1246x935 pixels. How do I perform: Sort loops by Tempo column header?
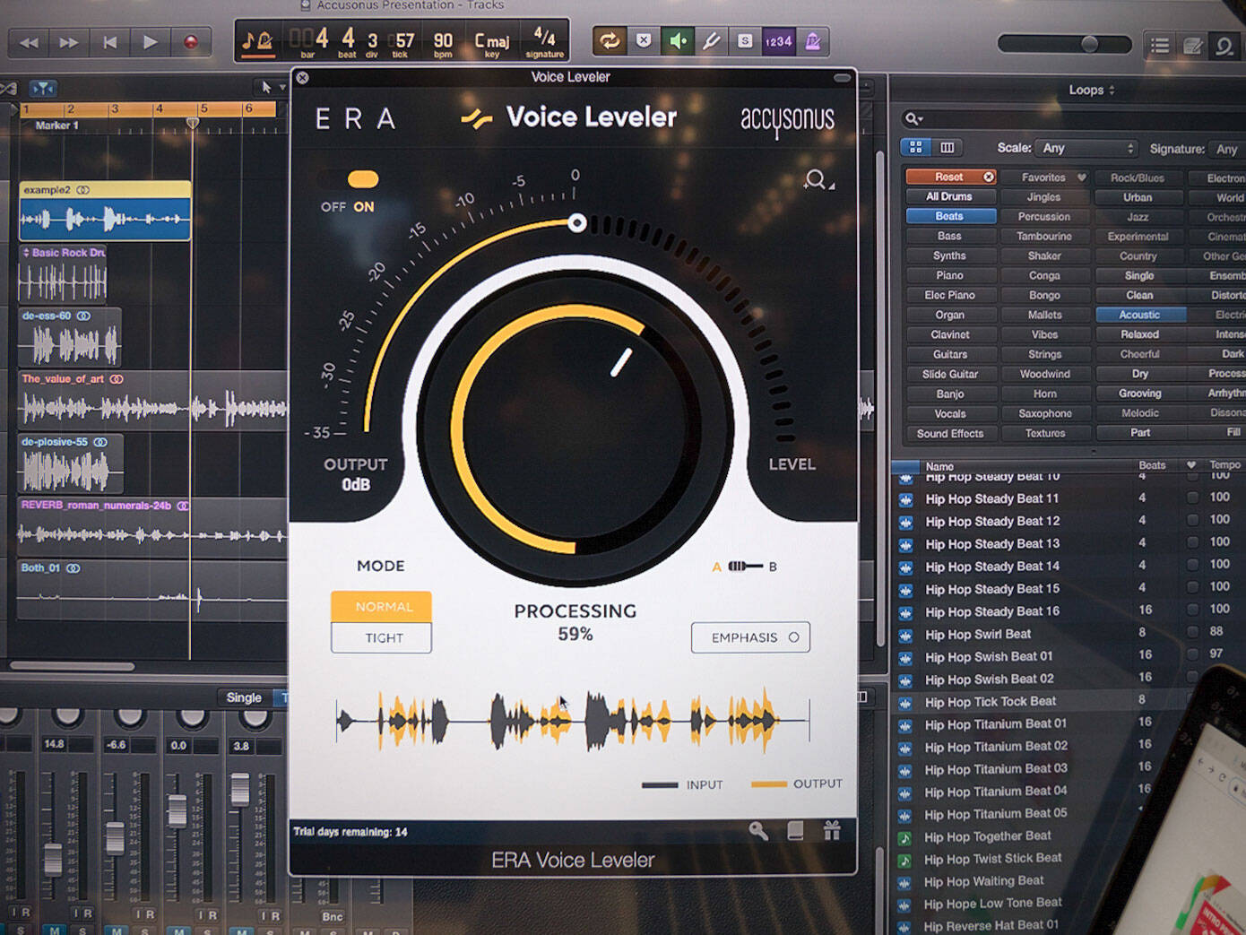pyautogui.click(x=1224, y=464)
